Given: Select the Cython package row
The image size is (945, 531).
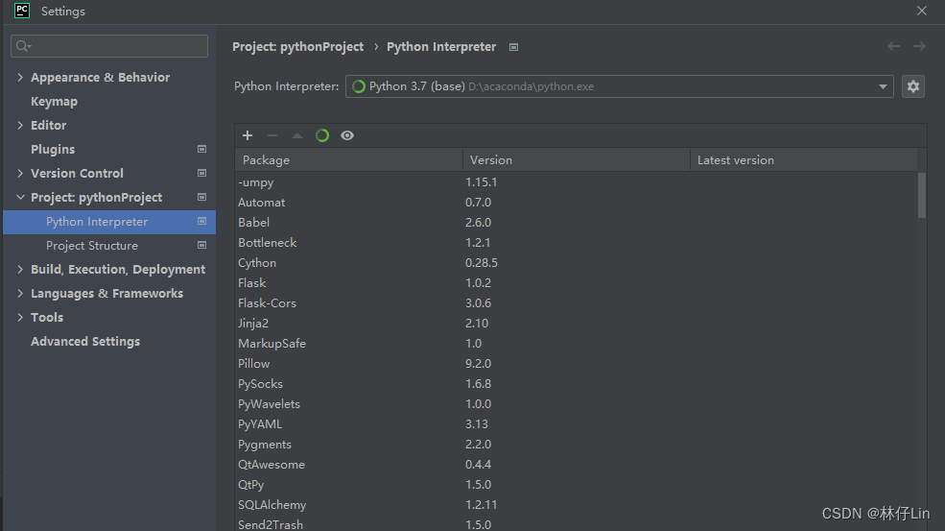Looking at the screenshot, I should click(x=577, y=263).
